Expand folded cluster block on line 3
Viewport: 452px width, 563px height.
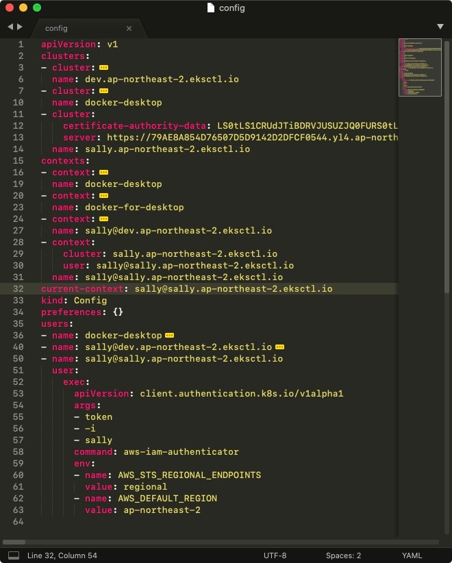coord(103,68)
